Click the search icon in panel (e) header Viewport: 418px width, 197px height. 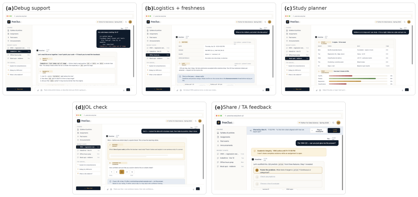point(333,123)
